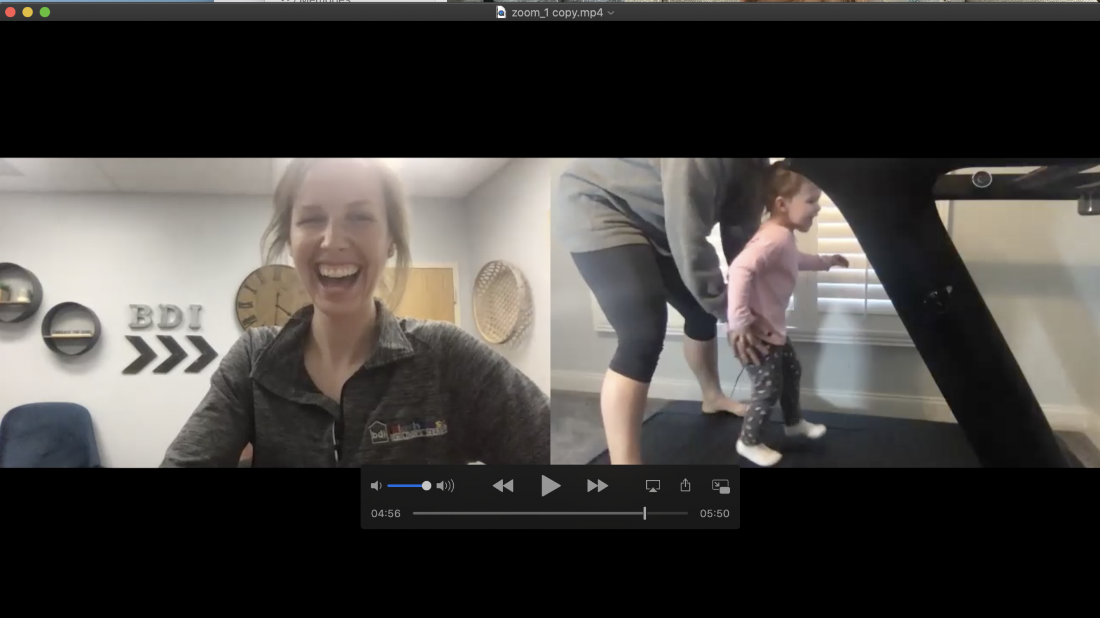The width and height of the screenshot is (1100, 618).
Task: Click the video frame showing the laughing woman
Action: pos(275,312)
